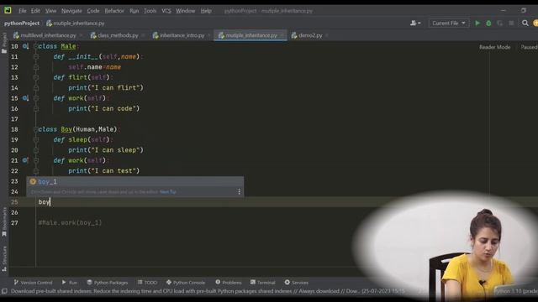Viewport: 538px width, 302px height.
Task: Start debugging with the bug icon
Action: point(488,23)
